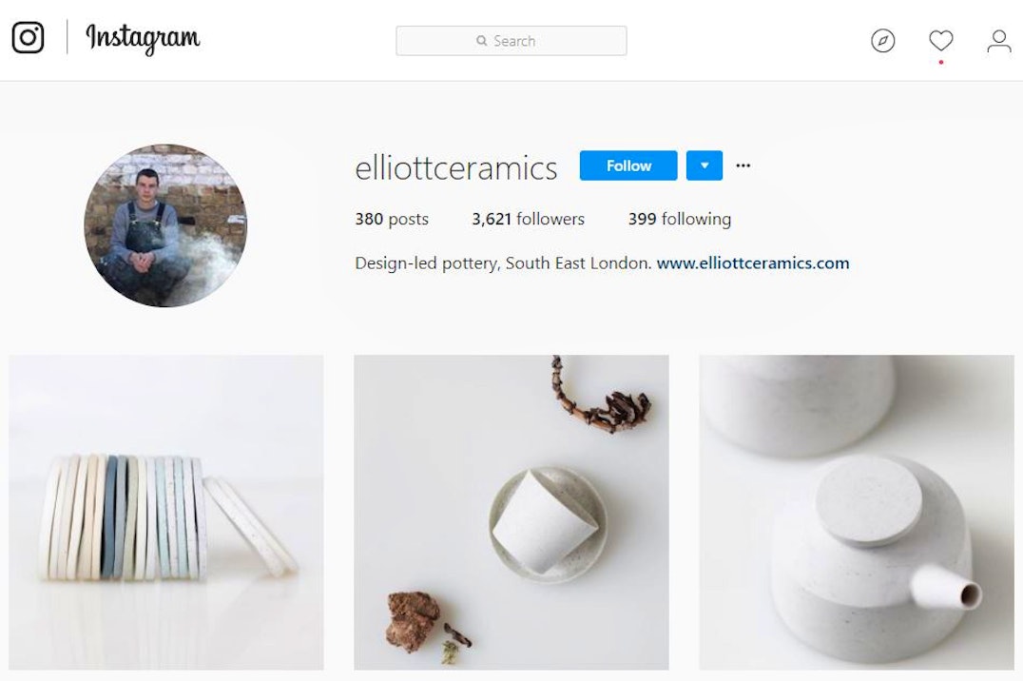The width and height of the screenshot is (1023, 681).
Task: Click inside the Search field
Action: click(511, 41)
